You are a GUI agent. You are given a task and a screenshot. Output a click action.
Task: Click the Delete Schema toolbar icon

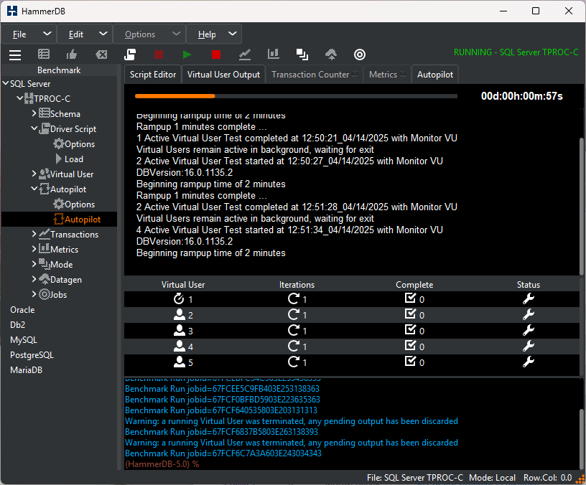coord(101,55)
